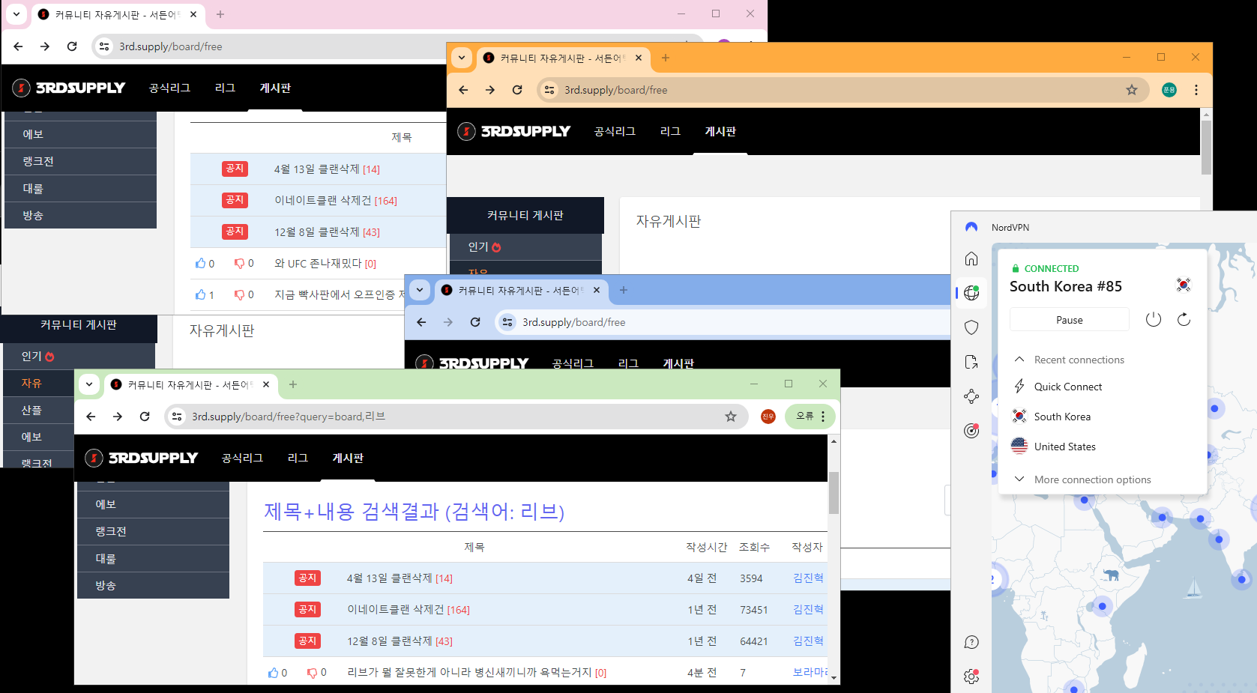Click the reconnect refresh icon in NordVPN
This screenshot has height=693, width=1257.
(x=1184, y=320)
